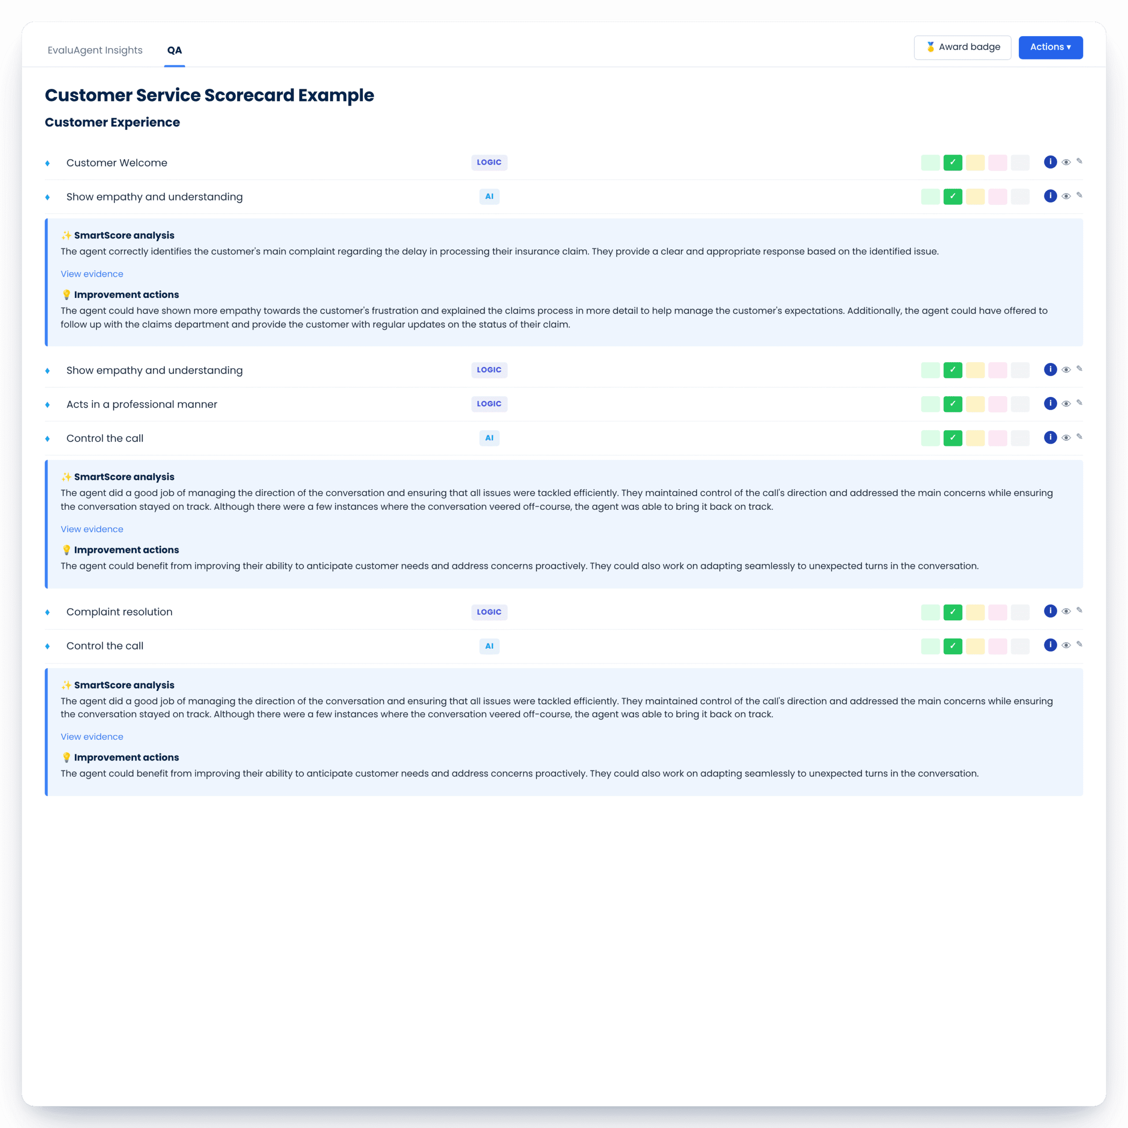Switch to EvaluAgent Insights tab
Image resolution: width=1128 pixels, height=1128 pixels.
pyautogui.click(x=95, y=50)
